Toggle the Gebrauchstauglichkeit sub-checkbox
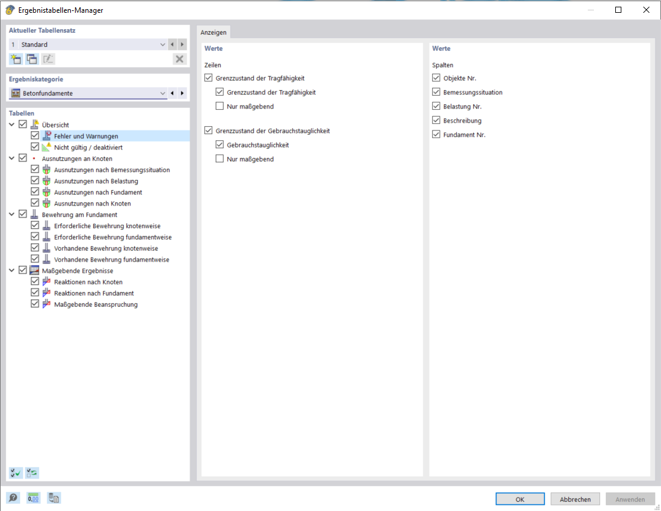Image resolution: width=661 pixels, height=511 pixels. [x=220, y=145]
